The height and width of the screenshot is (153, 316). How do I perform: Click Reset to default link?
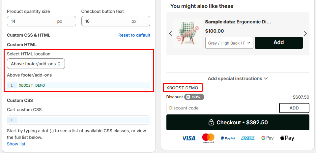tap(134, 35)
